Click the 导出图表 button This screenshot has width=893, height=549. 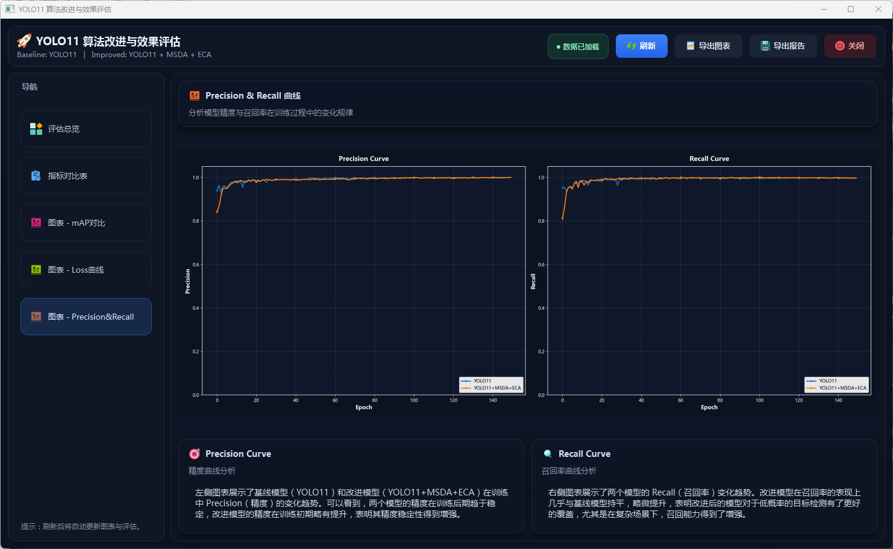coord(708,46)
